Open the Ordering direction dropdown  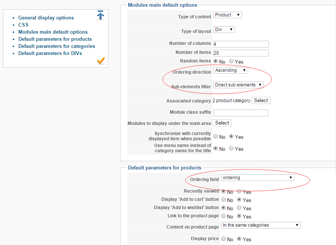tap(230, 70)
